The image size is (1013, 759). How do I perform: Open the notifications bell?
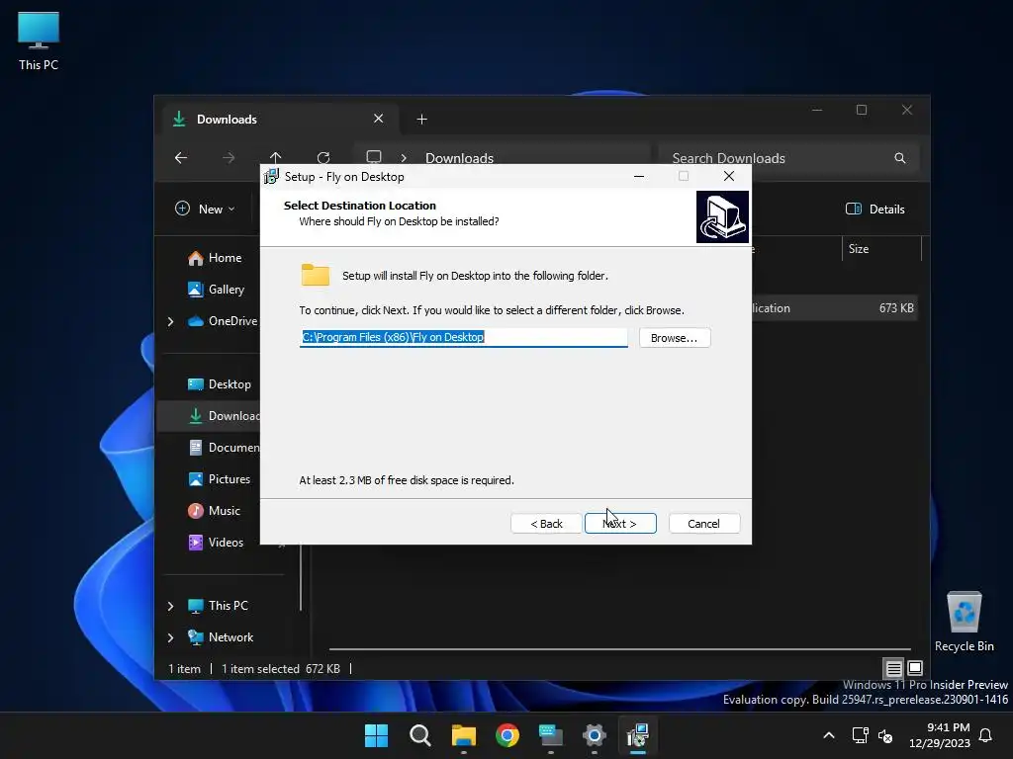pyautogui.click(x=986, y=735)
